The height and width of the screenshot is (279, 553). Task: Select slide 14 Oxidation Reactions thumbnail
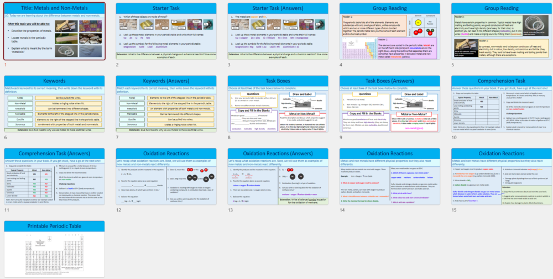[x=389, y=176]
